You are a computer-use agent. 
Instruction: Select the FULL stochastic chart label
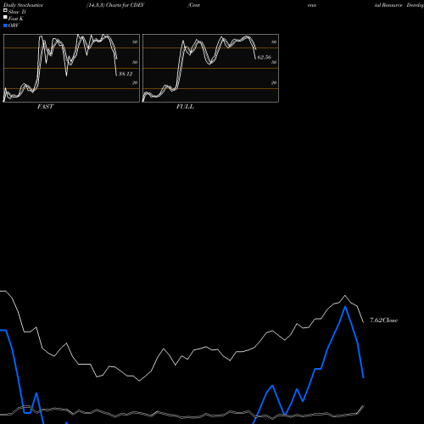tap(185, 107)
